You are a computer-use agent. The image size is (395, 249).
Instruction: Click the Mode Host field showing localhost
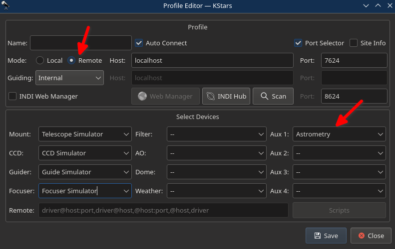(x=212, y=60)
